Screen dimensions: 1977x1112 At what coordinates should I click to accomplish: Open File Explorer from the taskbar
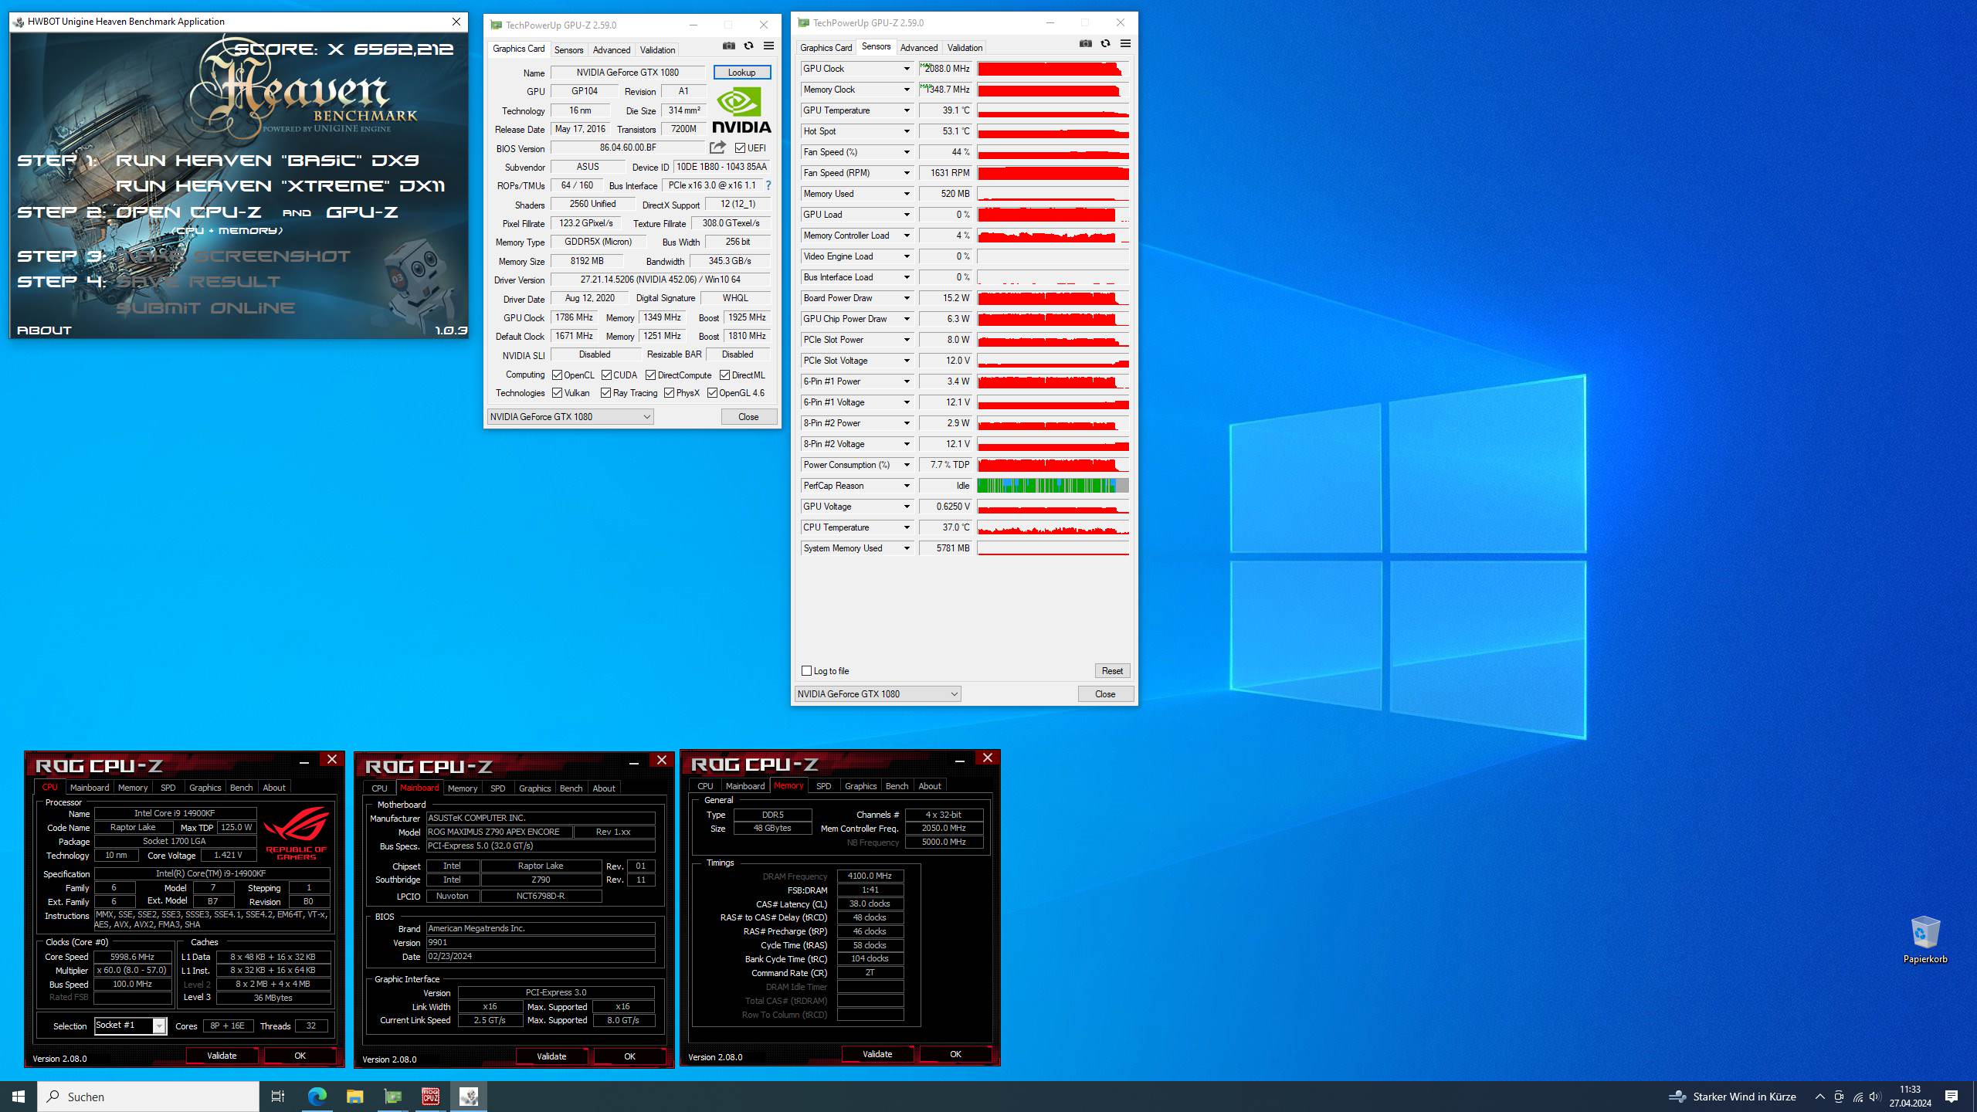pyautogui.click(x=354, y=1097)
